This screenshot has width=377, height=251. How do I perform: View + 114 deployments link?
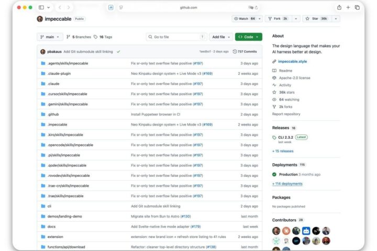[287, 184]
